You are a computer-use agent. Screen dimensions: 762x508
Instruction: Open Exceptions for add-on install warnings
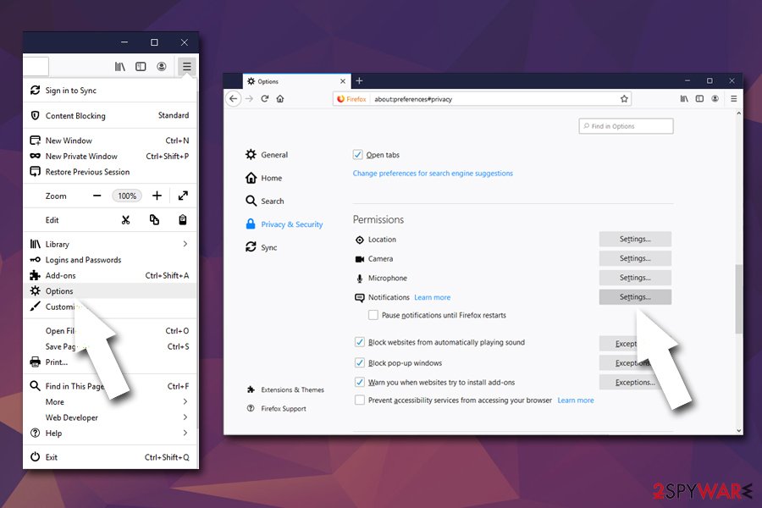635,382
